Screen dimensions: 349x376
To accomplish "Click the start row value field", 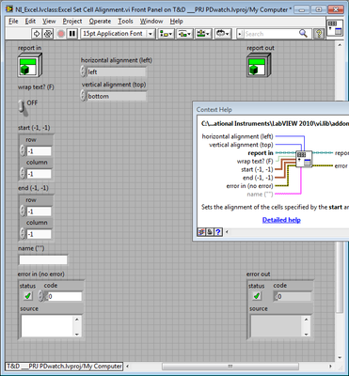I will 39,151.
